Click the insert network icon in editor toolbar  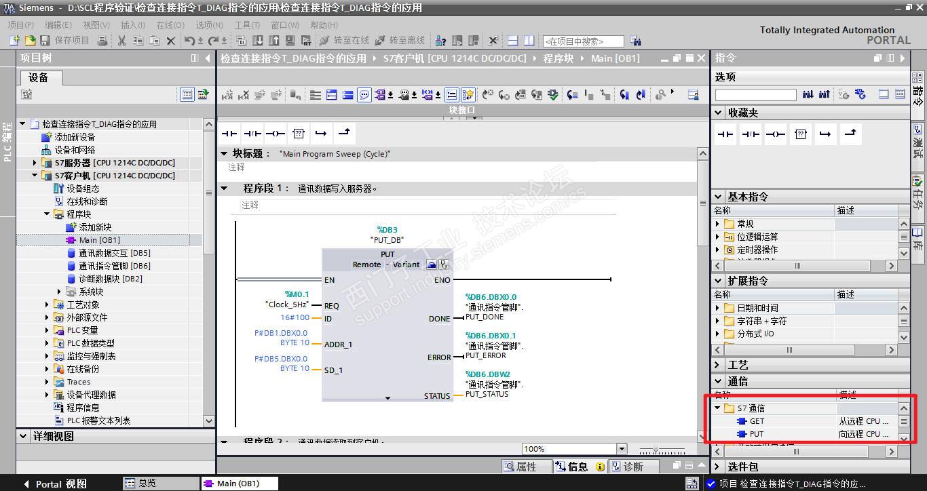227,95
